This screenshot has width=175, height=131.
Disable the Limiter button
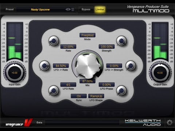(100, 9)
